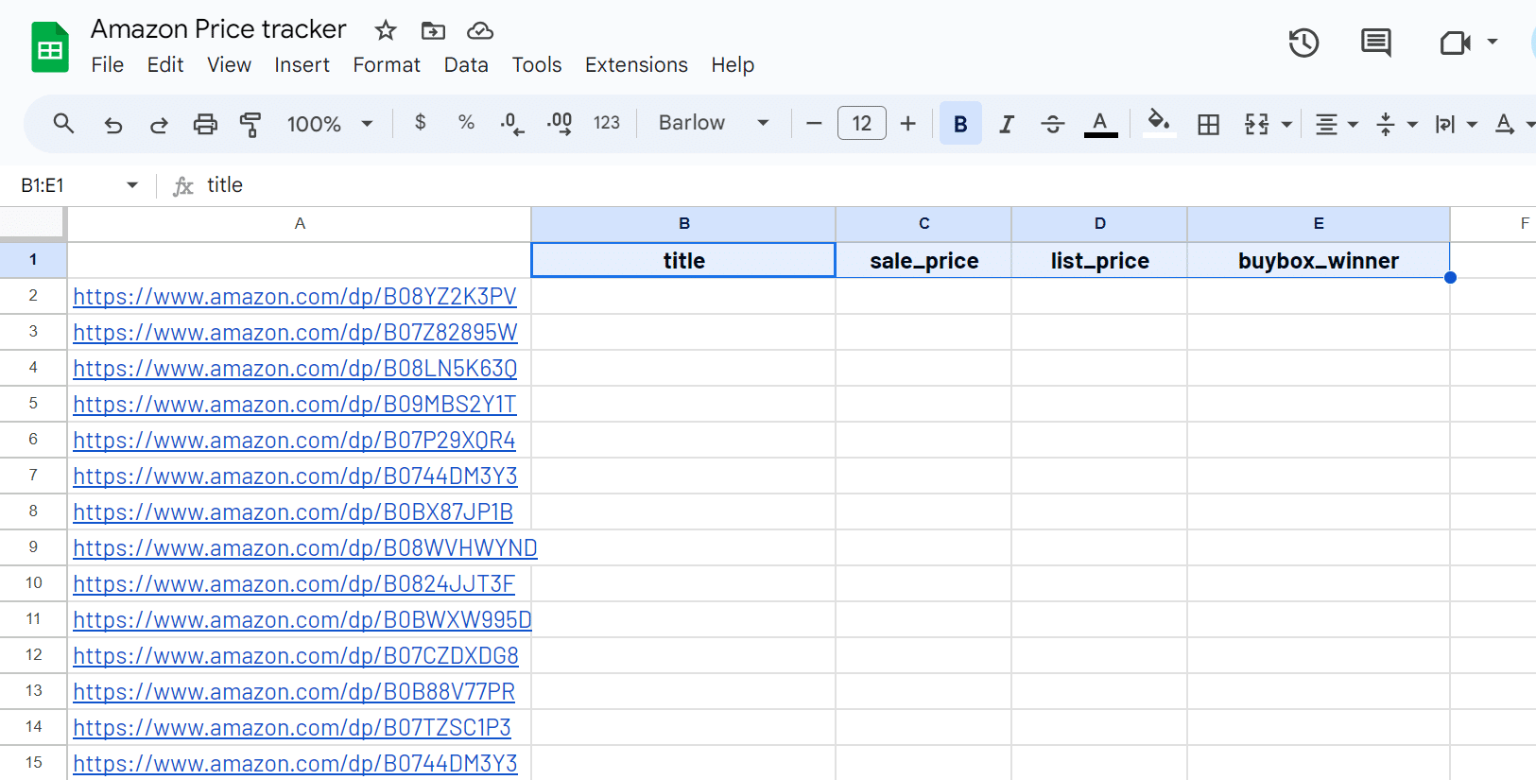
Task: Select the buybox_winner header cell
Action: [x=1318, y=261]
